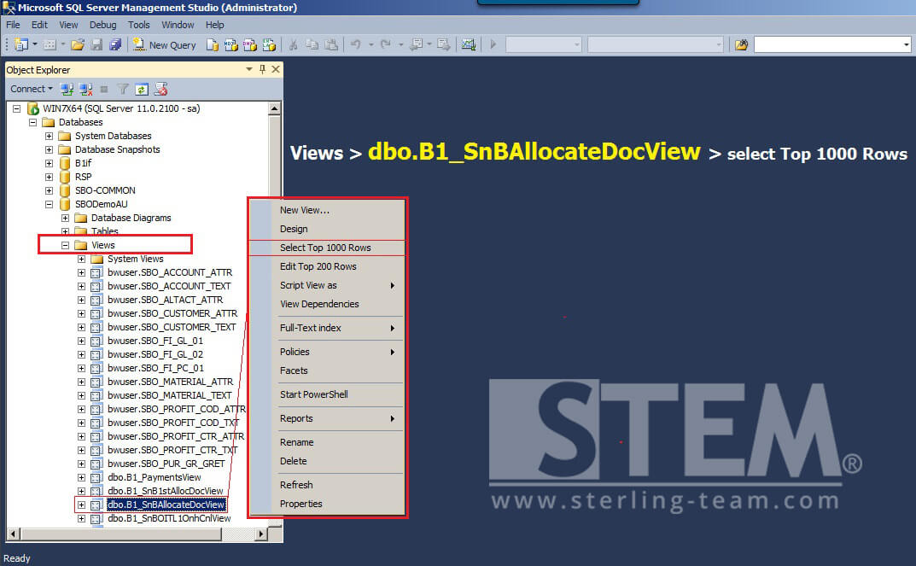The height and width of the screenshot is (566, 916).
Task: Choose Rename in context menu
Action: point(327,442)
